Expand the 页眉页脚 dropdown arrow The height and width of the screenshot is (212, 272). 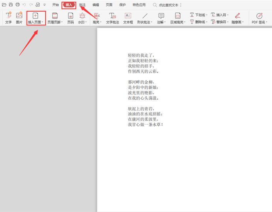[x=62, y=22]
